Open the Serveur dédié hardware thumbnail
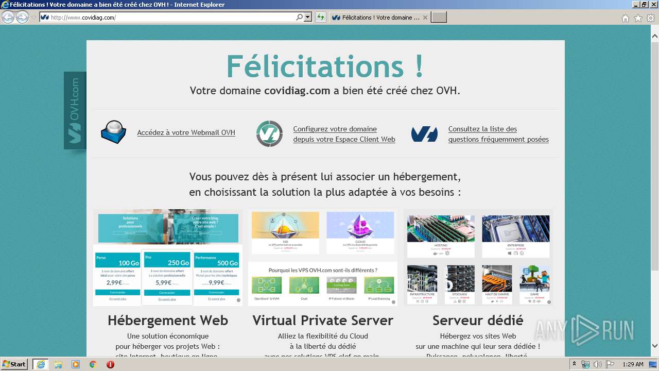 (478, 257)
